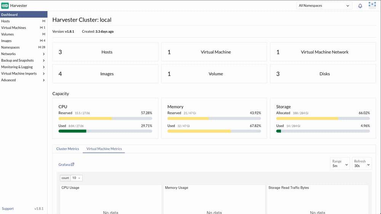Click 'Harvester Cluster: local' heading
The image size is (381, 214).
coord(82,20)
